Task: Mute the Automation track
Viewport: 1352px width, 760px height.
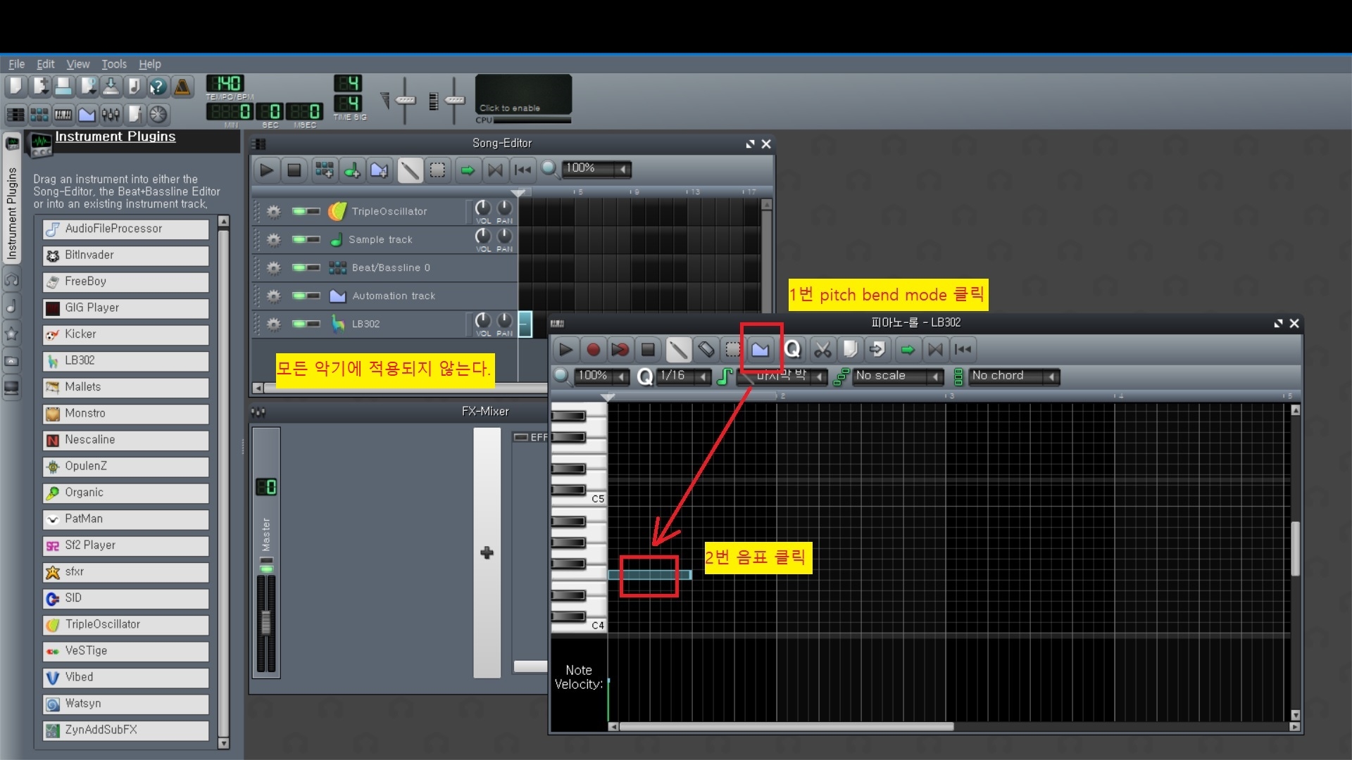Action: pyautogui.click(x=299, y=296)
